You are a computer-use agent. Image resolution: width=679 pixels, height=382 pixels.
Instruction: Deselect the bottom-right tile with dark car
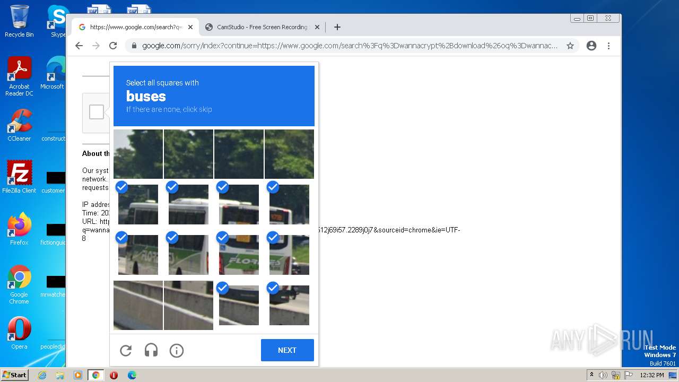pyautogui.click(x=289, y=305)
